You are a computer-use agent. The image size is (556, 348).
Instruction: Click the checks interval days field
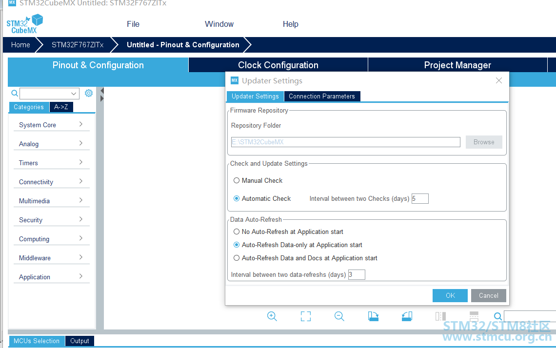pyautogui.click(x=420, y=199)
